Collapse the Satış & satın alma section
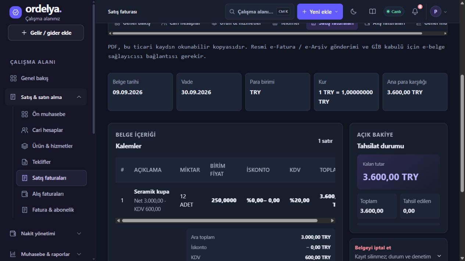This screenshot has width=465, height=261. point(79,97)
